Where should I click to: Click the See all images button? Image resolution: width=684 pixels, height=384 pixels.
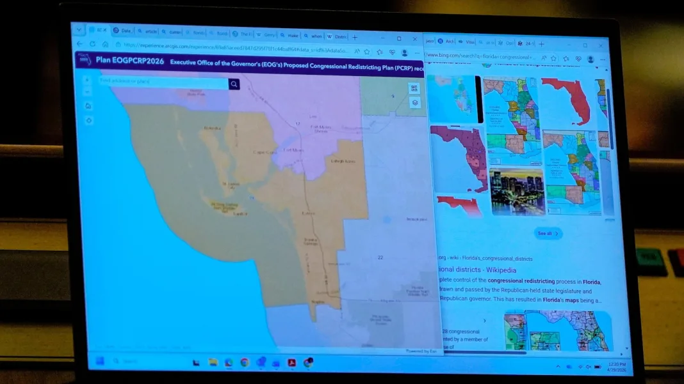[x=548, y=233]
